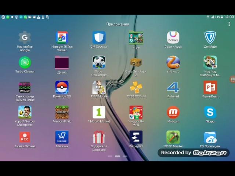Open Puppet Soccer Champions

coord(25,112)
